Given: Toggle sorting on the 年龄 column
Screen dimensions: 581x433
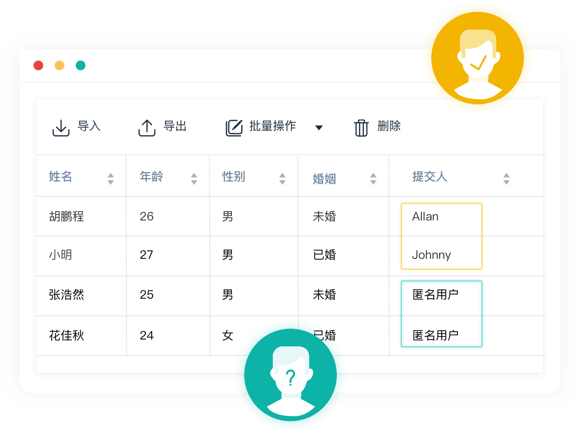Looking at the screenshot, I should 194,179.
